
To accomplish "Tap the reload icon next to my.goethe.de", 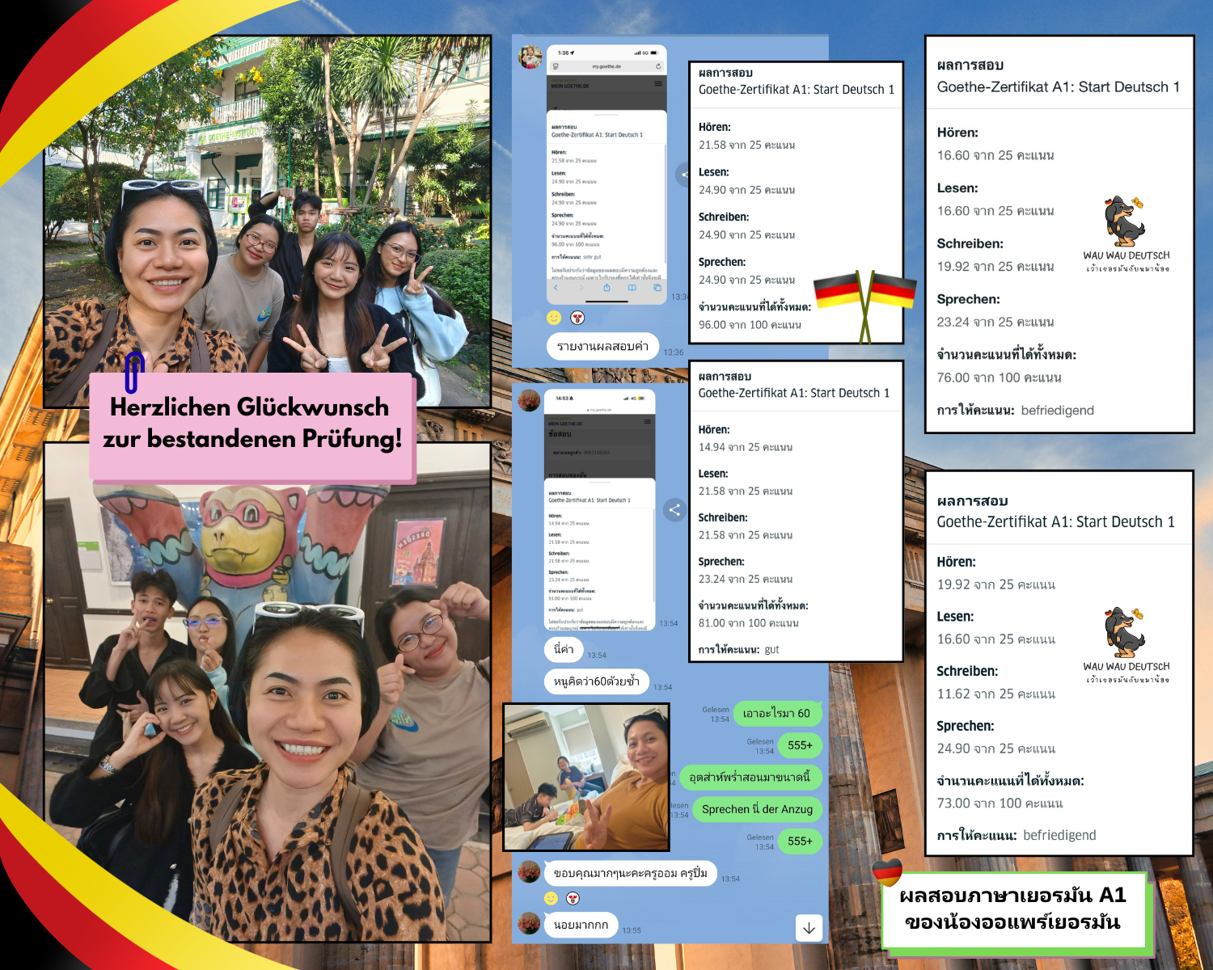I will coord(658,66).
